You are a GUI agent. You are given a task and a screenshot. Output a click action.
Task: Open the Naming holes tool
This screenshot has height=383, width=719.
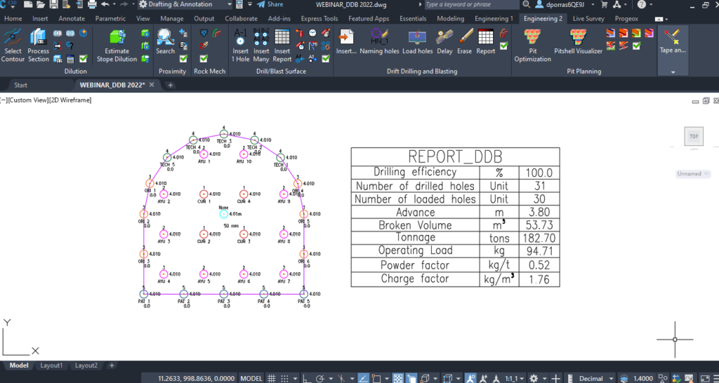(x=379, y=41)
